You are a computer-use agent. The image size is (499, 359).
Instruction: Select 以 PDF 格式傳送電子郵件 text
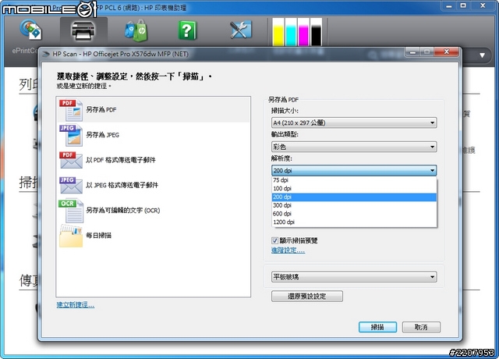pyautogui.click(x=121, y=160)
